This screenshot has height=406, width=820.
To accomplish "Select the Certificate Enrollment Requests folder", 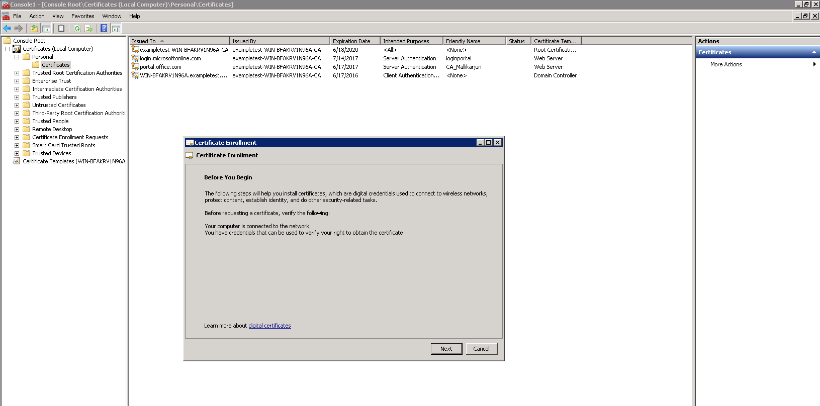I will pos(70,137).
